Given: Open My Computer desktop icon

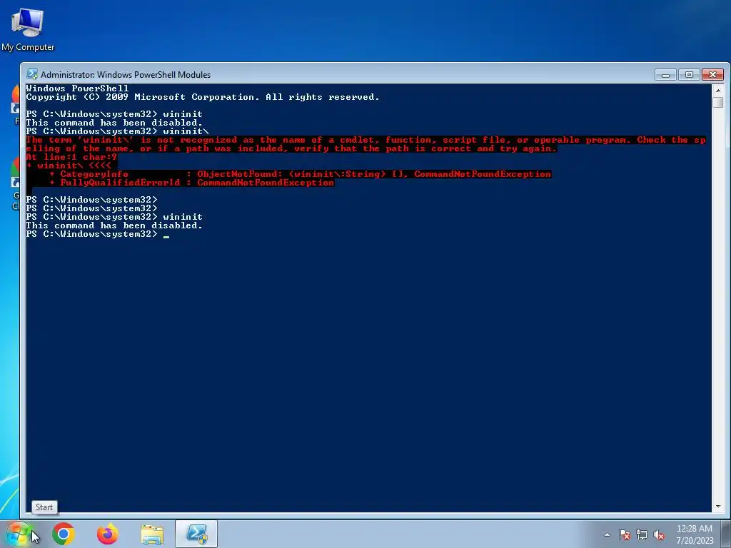Looking at the screenshot, I should (28, 29).
